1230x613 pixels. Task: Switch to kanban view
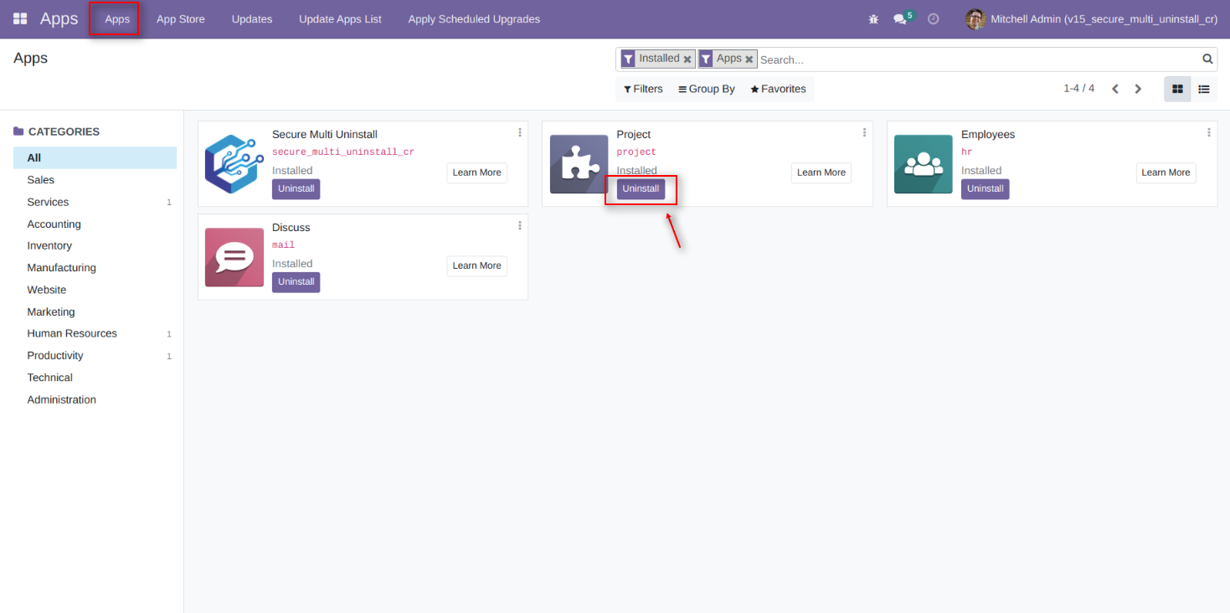[x=1177, y=89]
